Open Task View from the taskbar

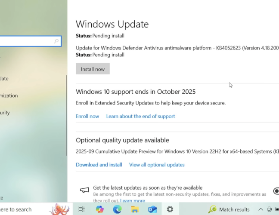pyautogui.click(x=81, y=209)
